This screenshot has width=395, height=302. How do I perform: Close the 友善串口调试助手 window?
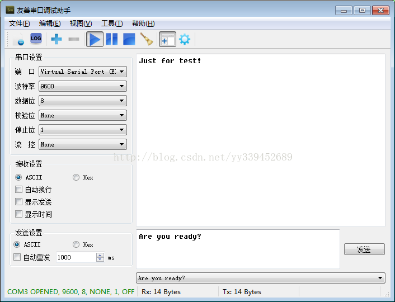(x=380, y=11)
